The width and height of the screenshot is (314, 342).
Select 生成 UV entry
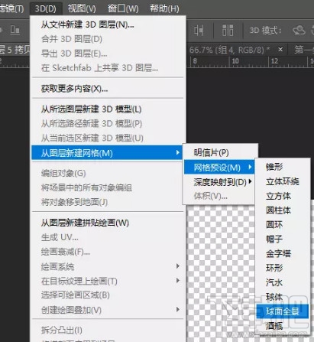(x=108, y=237)
